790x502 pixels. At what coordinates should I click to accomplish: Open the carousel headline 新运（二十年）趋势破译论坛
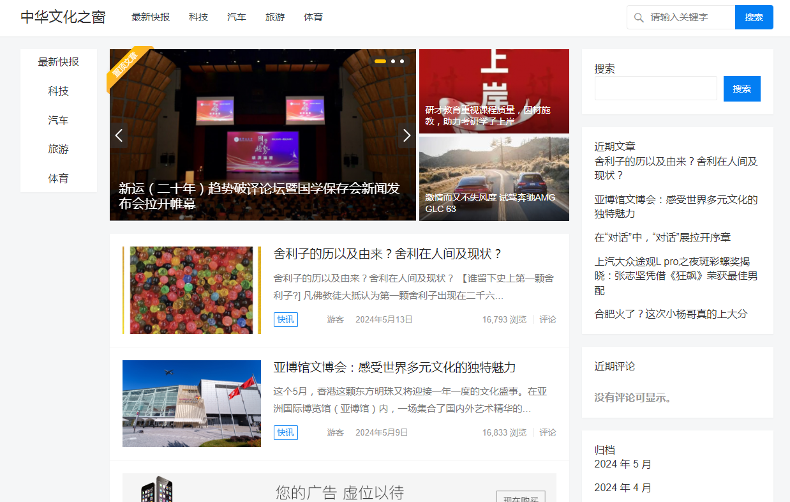click(259, 196)
